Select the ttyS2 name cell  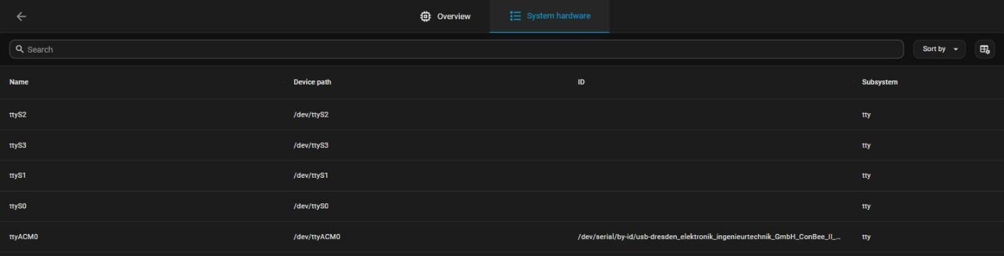pyautogui.click(x=18, y=114)
